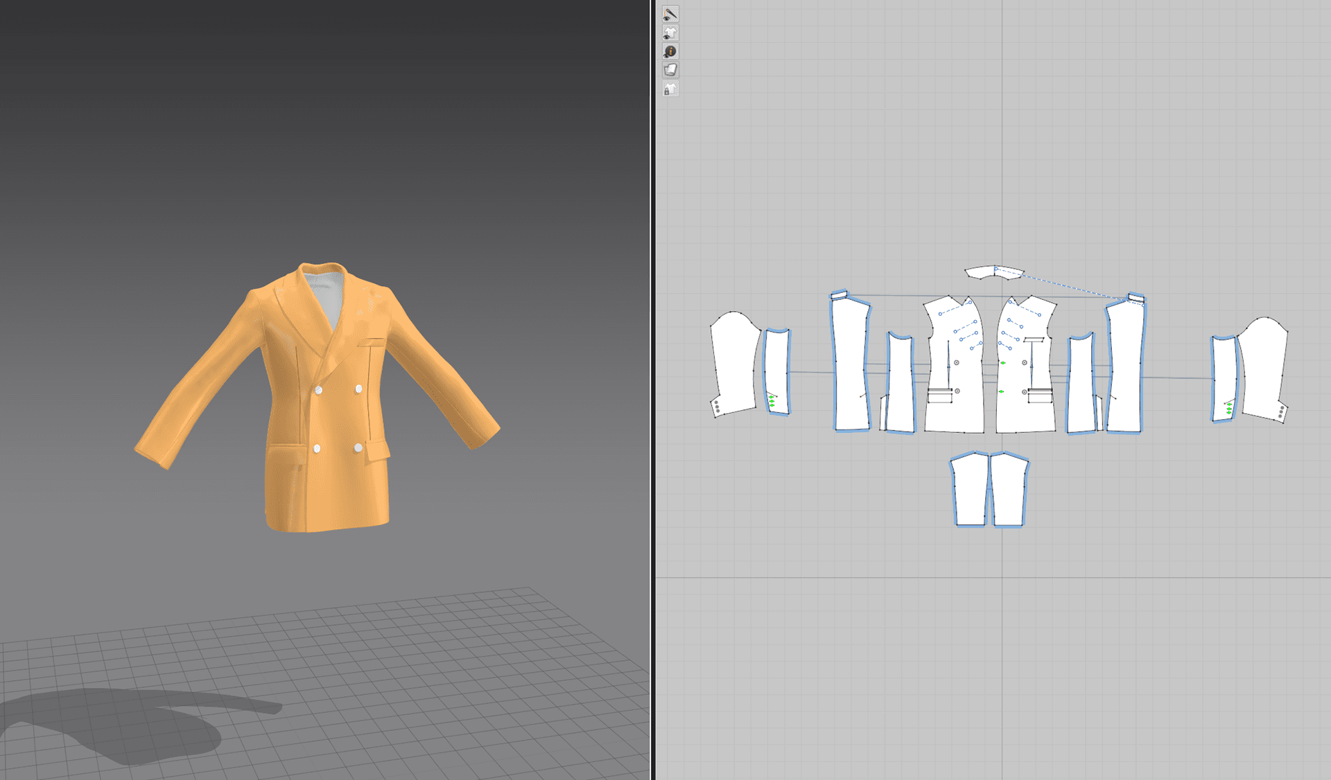Select the curved collar pattern piece
This screenshot has height=780, width=1331.
click(984, 272)
